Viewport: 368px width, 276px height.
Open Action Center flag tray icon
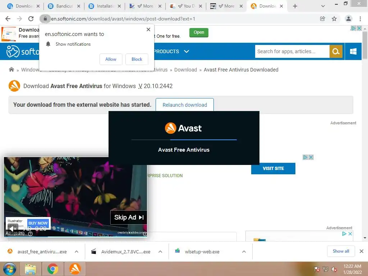pos(317,269)
